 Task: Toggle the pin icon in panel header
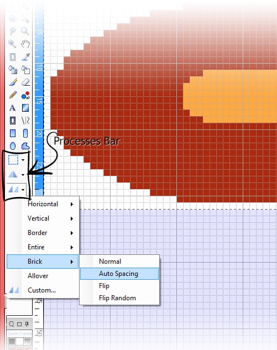click(27, 323)
